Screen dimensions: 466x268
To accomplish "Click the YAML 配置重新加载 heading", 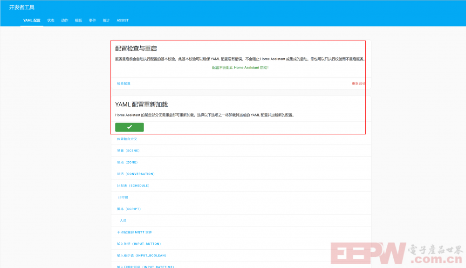I will tap(142, 104).
